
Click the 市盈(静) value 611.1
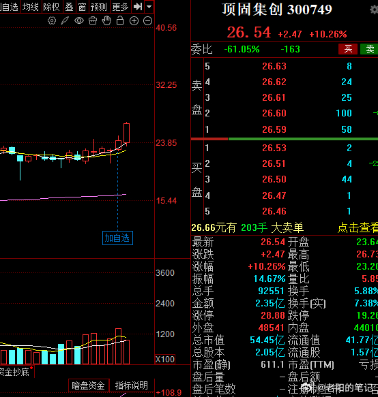(272, 364)
